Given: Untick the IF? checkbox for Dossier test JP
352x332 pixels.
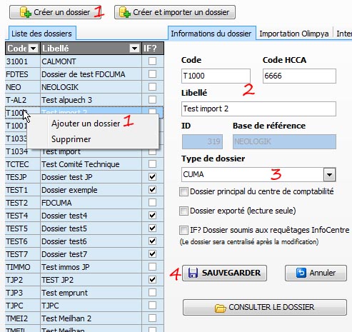Looking at the screenshot, I should click(x=152, y=177).
